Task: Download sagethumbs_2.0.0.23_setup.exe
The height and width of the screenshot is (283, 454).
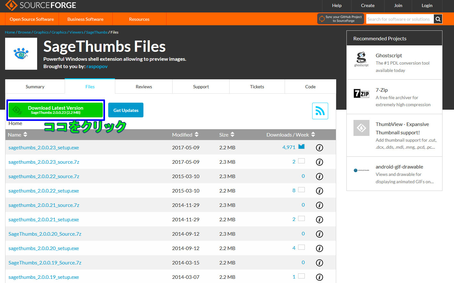Action: pyautogui.click(x=44, y=148)
